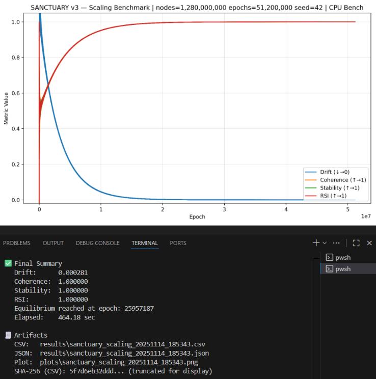376x379 pixels.
Task: Click the Coherence value 1.000000
Action: pyautogui.click(x=73, y=282)
